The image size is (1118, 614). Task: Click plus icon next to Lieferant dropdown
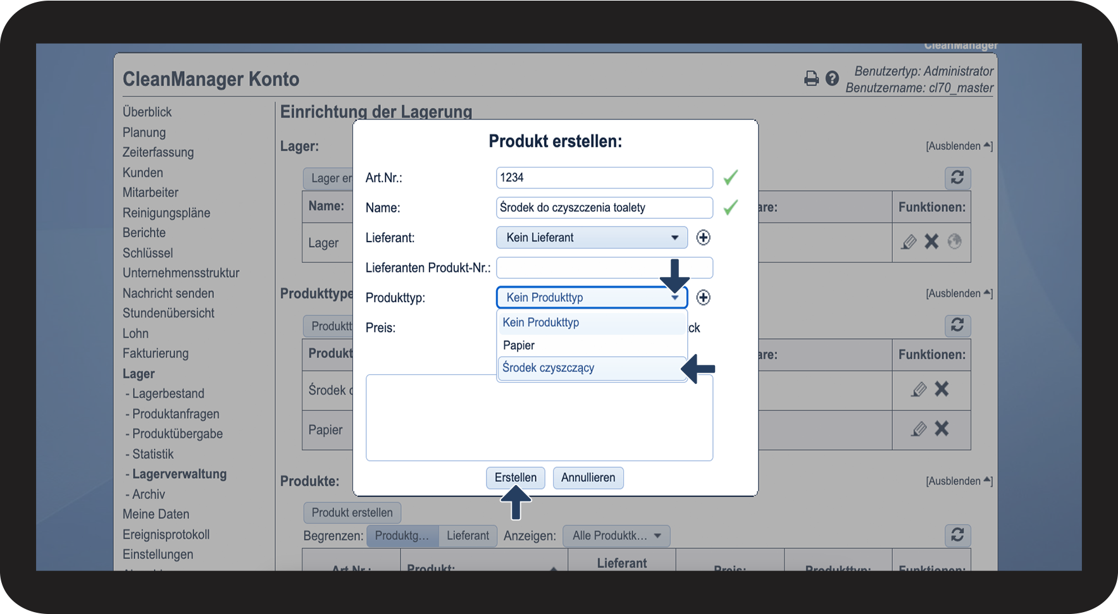coord(703,238)
